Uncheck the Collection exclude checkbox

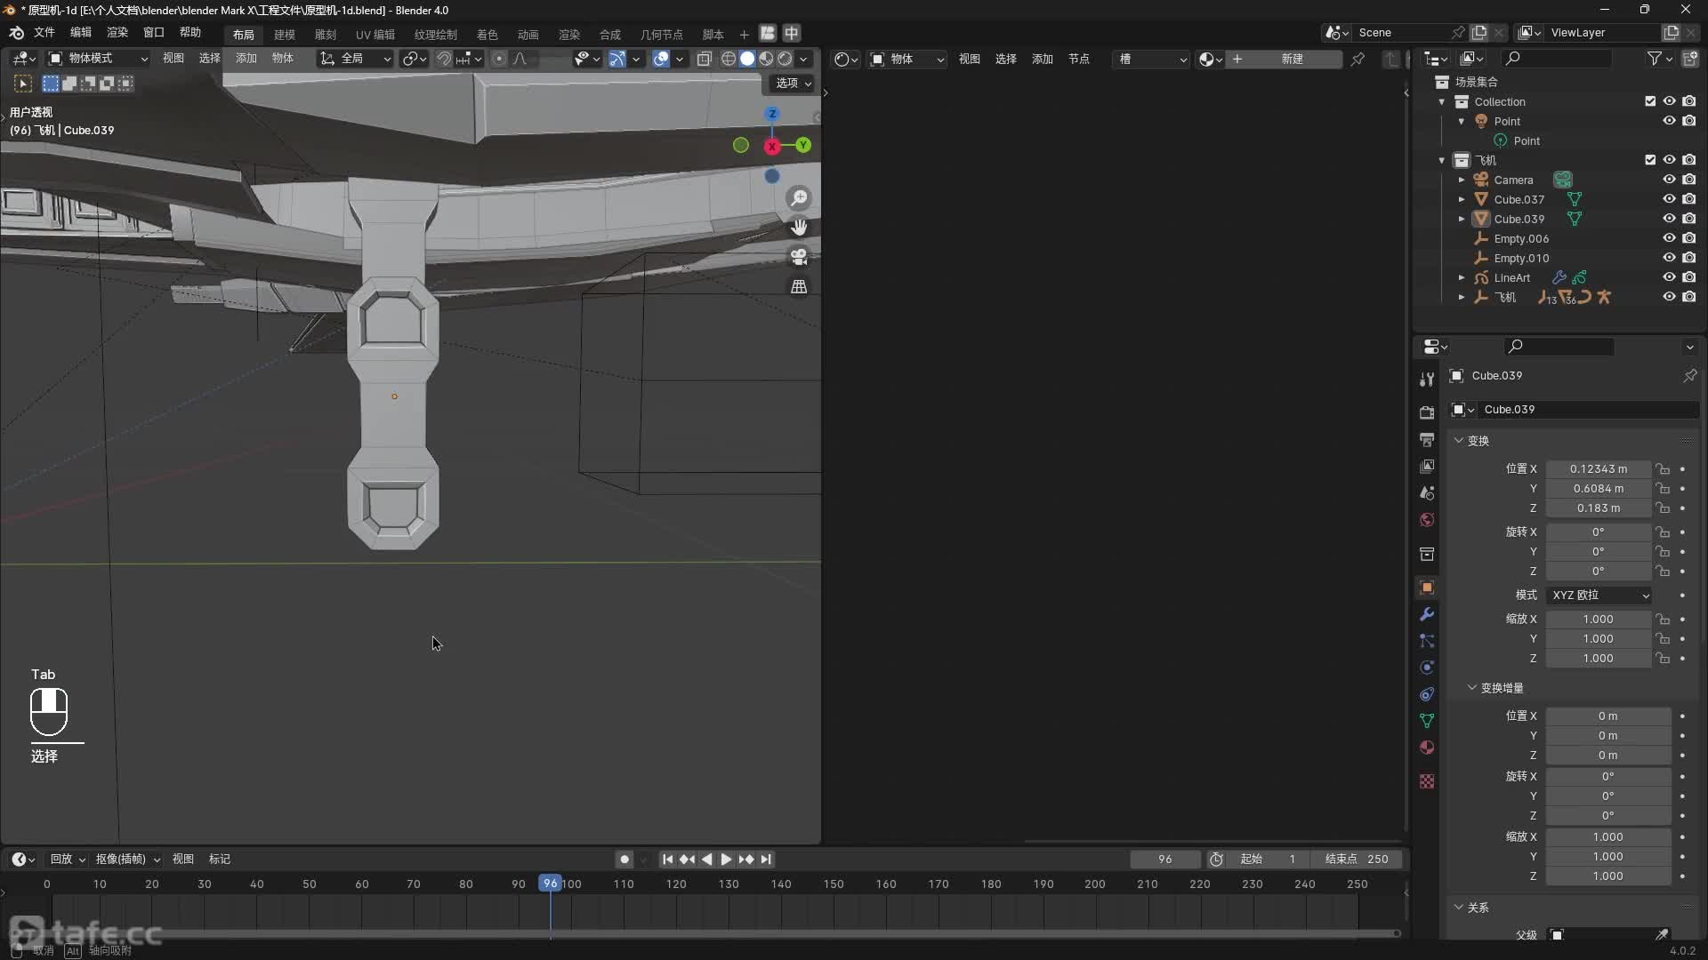(x=1650, y=101)
